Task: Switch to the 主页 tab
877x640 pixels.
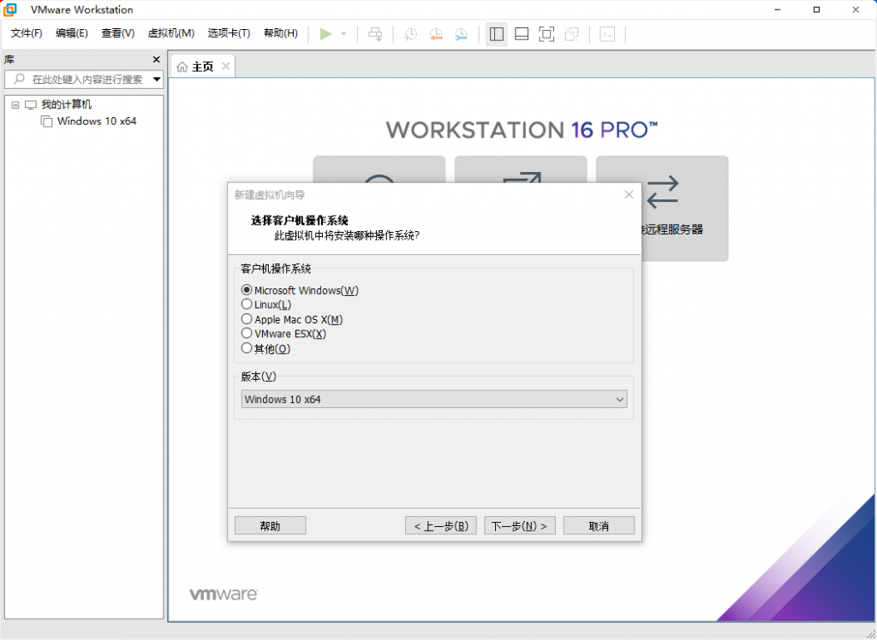Action: [203, 65]
